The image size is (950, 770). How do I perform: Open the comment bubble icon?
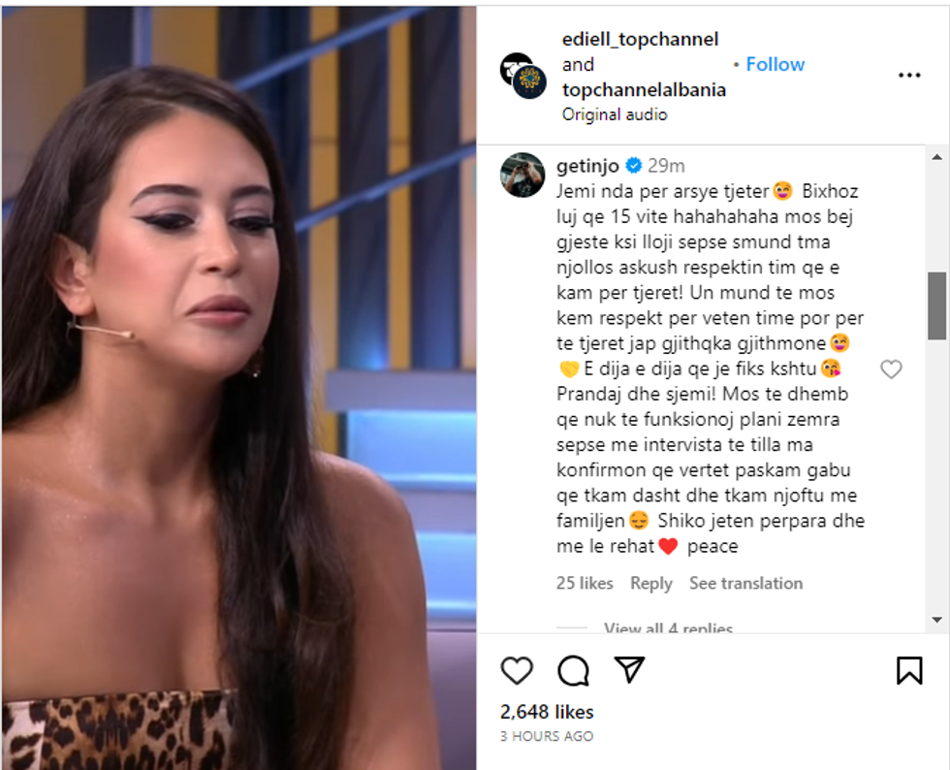(573, 670)
